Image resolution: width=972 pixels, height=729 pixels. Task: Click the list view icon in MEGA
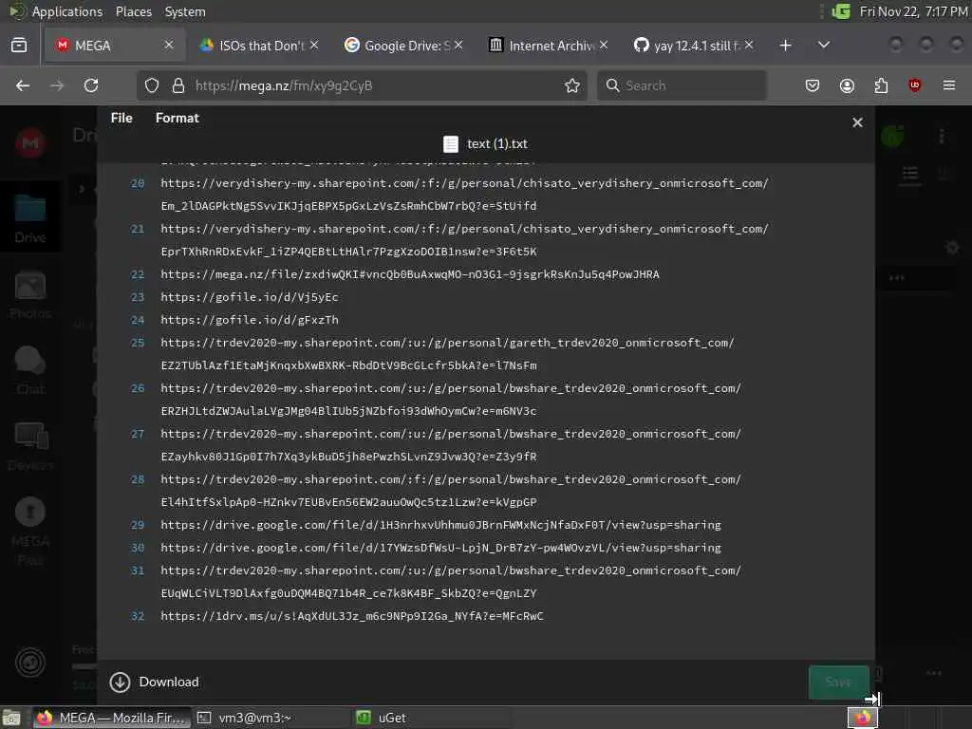(x=910, y=175)
